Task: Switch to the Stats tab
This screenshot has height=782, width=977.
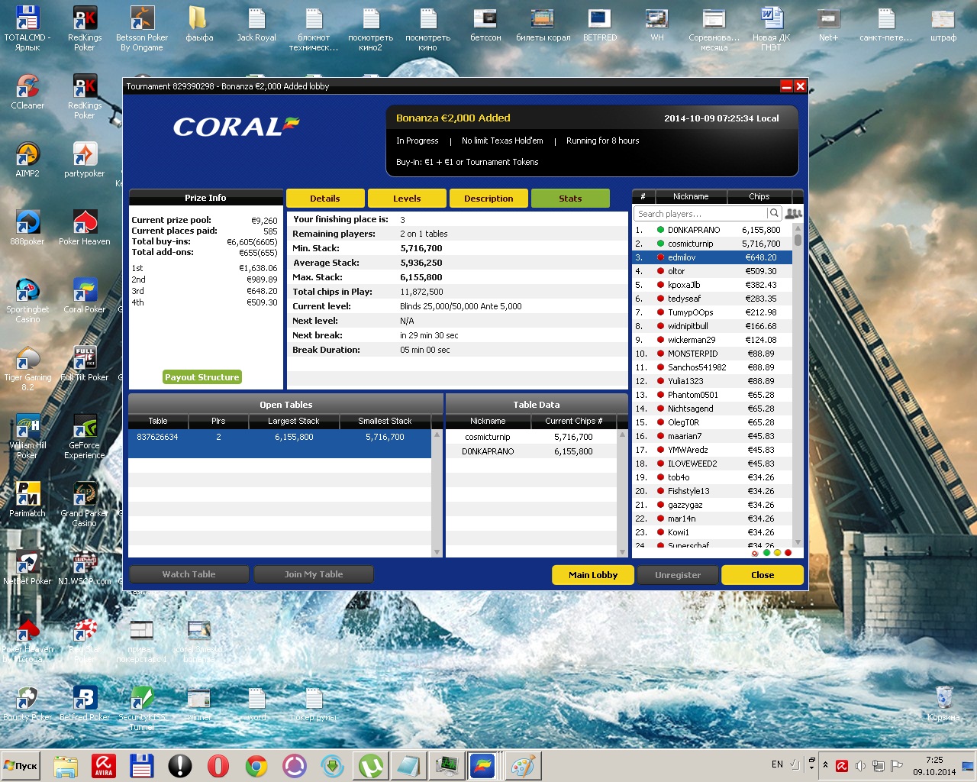Action: coord(570,198)
